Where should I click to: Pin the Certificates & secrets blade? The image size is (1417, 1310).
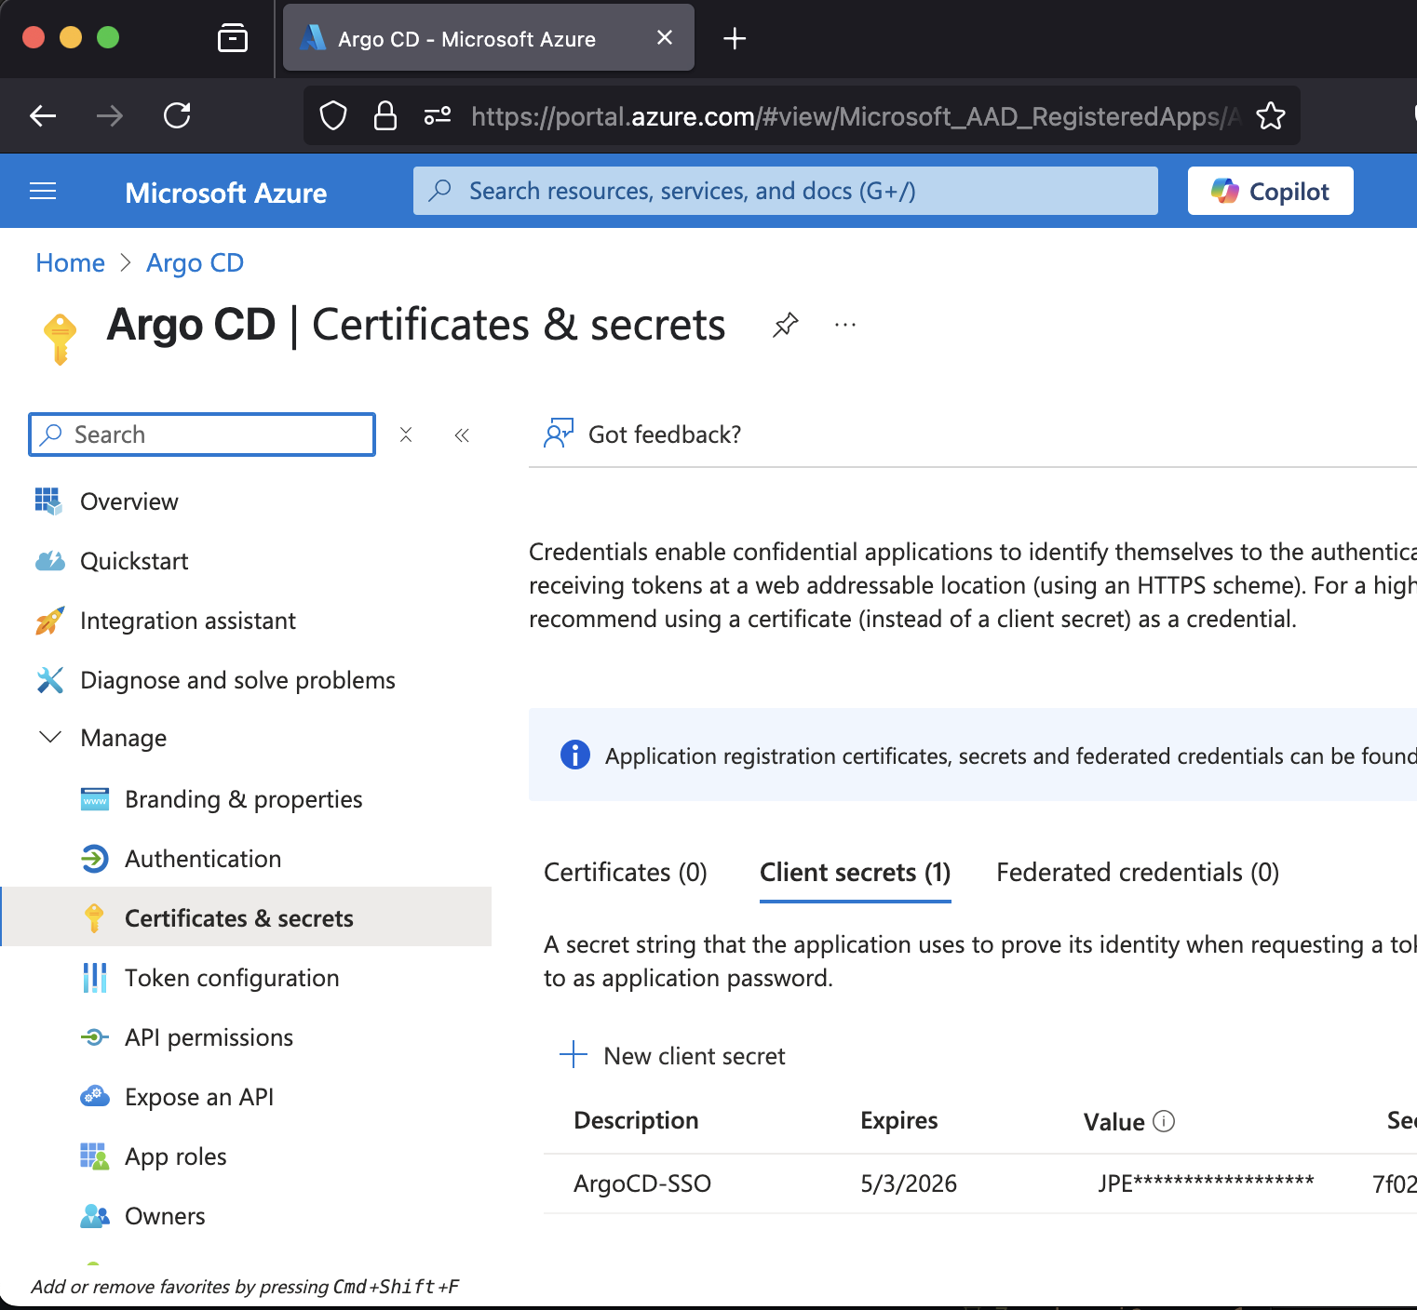(786, 325)
